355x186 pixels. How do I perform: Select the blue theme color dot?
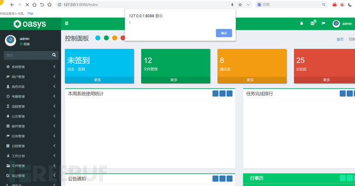click(98, 38)
